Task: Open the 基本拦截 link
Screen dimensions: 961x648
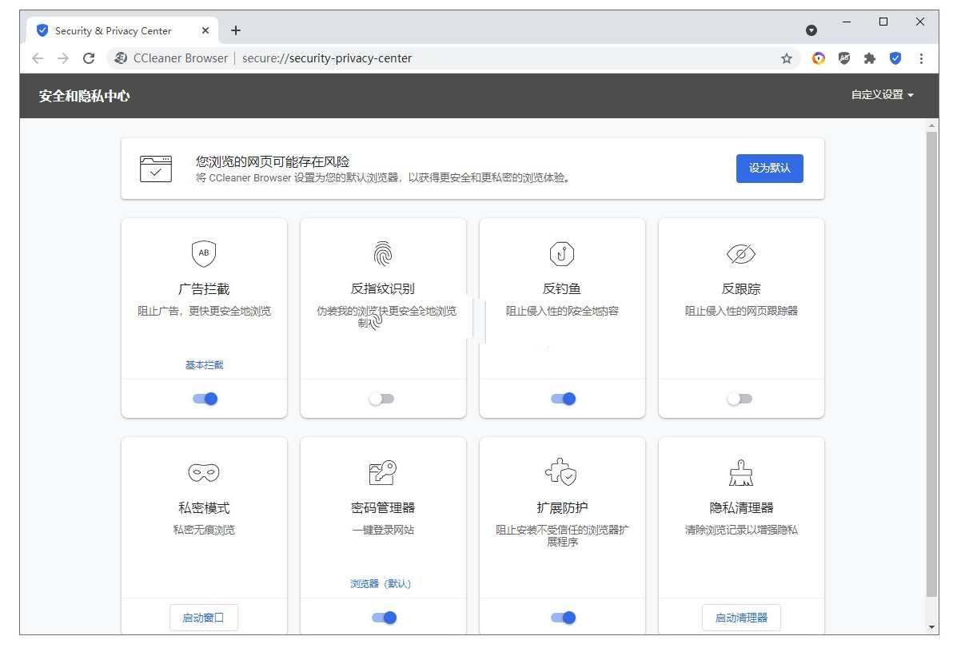Action: (204, 364)
